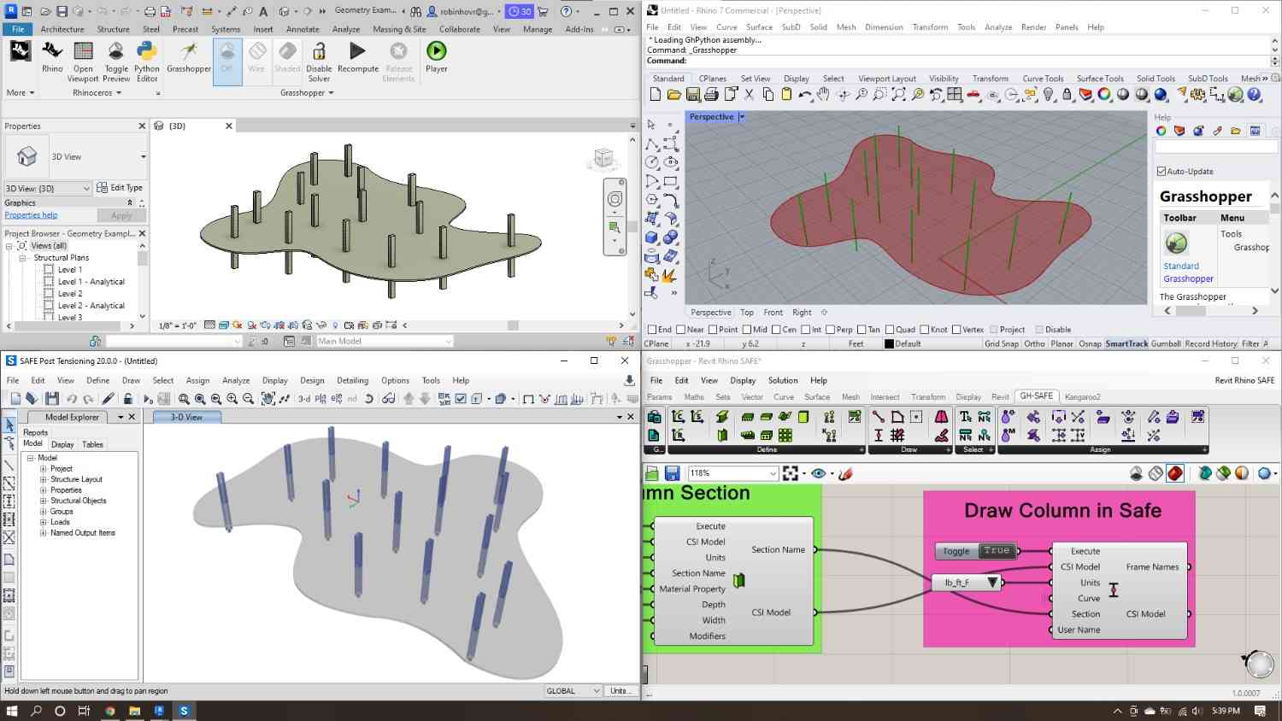Viewport: 1282px width, 721px height.
Task: Click the Edit Type button in Revit Properties
Action: pos(121,187)
